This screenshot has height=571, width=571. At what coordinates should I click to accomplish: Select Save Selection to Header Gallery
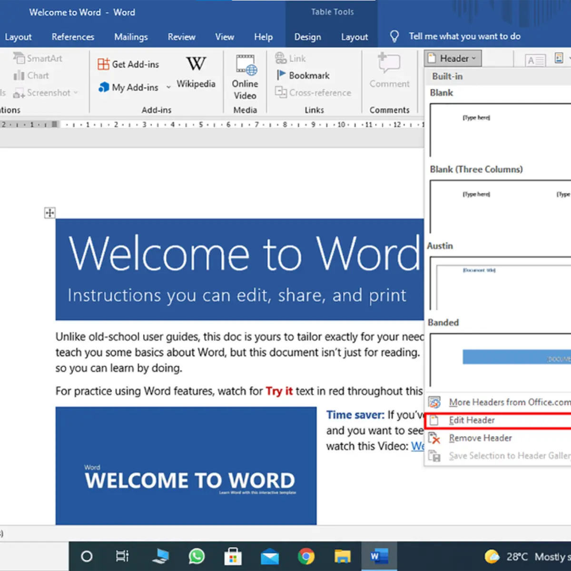498,456
